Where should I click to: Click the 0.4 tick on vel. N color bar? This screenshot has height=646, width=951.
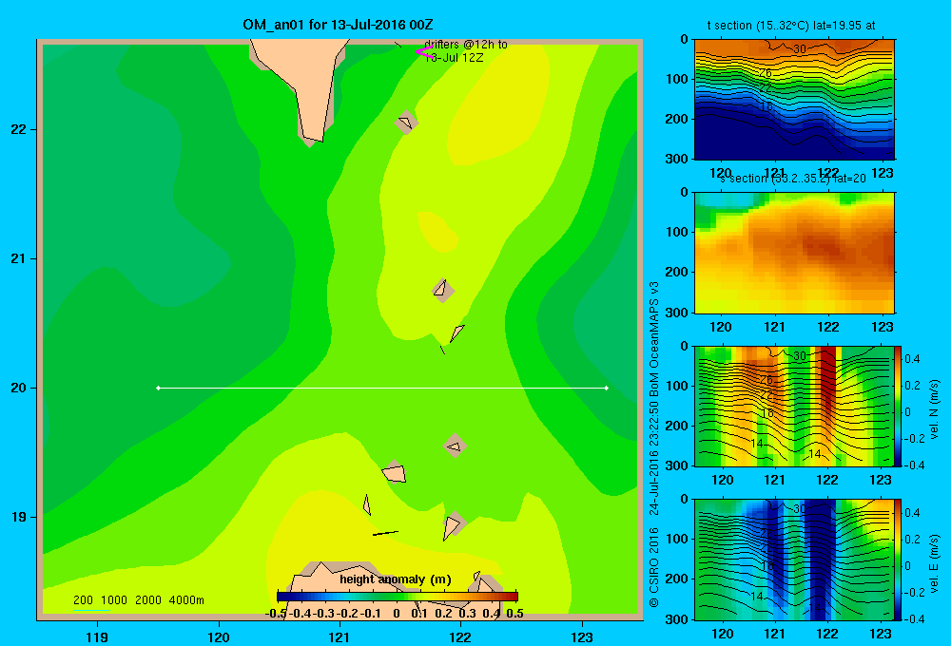912,359
